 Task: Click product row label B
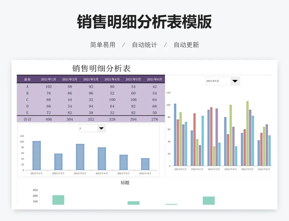[x=27, y=93]
